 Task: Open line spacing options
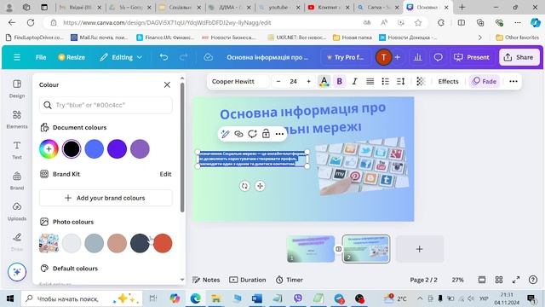pyautogui.click(x=400, y=82)
